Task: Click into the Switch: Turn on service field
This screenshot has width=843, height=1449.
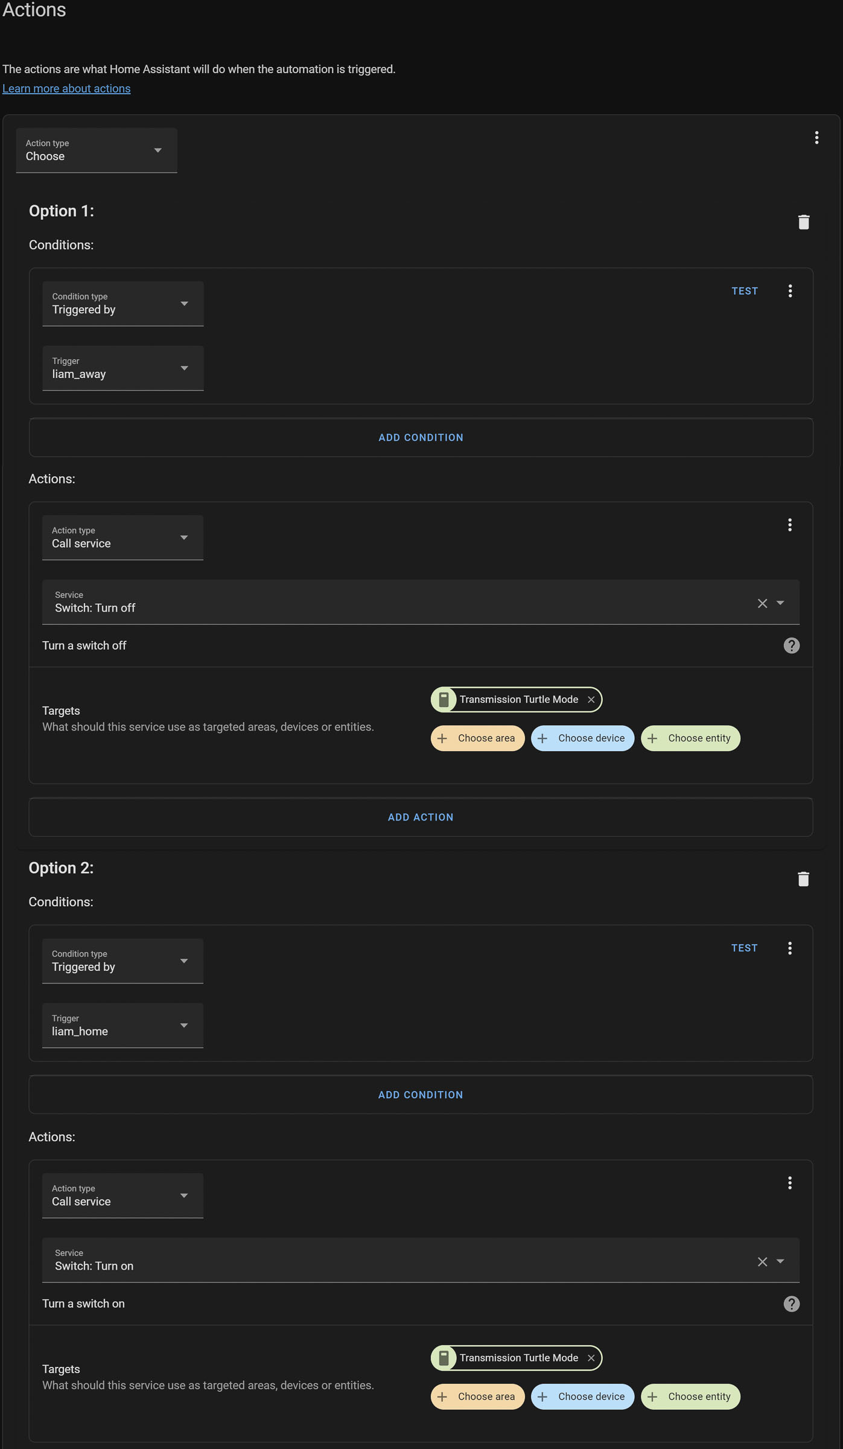Action: pos(421,1260)
